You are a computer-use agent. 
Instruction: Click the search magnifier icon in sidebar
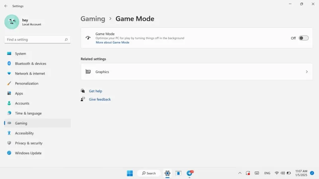tap(66, 39)
